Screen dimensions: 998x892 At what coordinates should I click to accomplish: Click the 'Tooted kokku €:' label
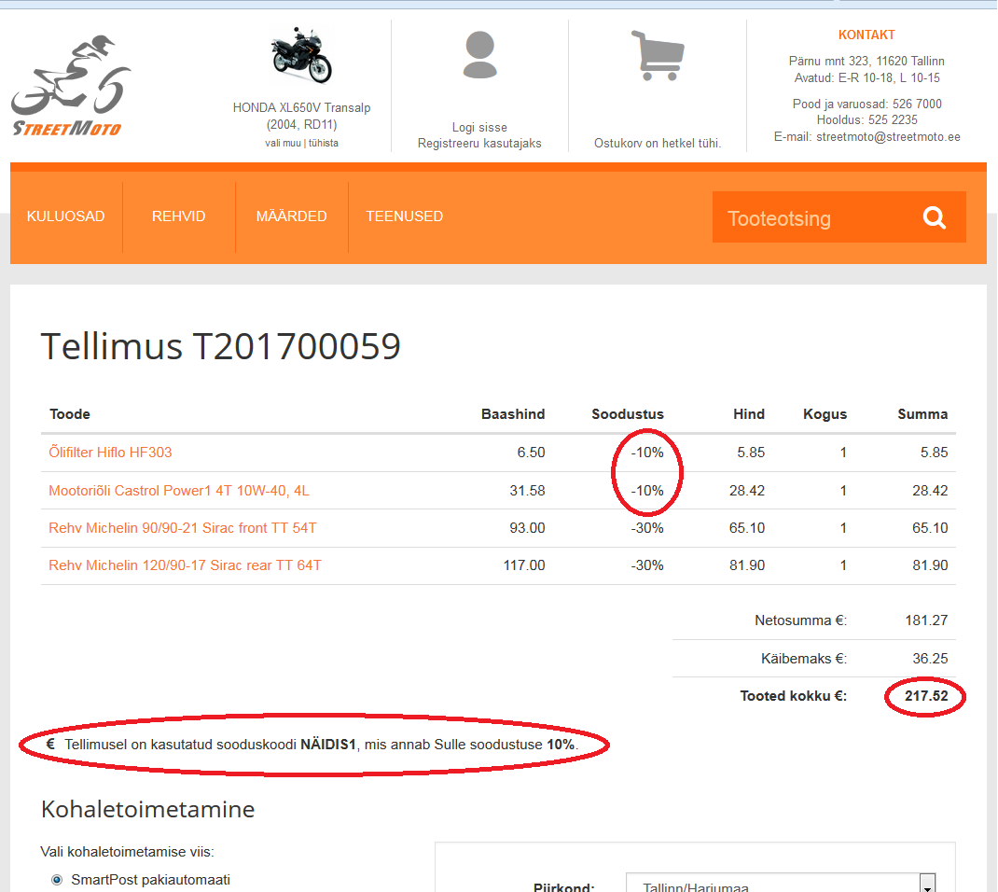793,697
